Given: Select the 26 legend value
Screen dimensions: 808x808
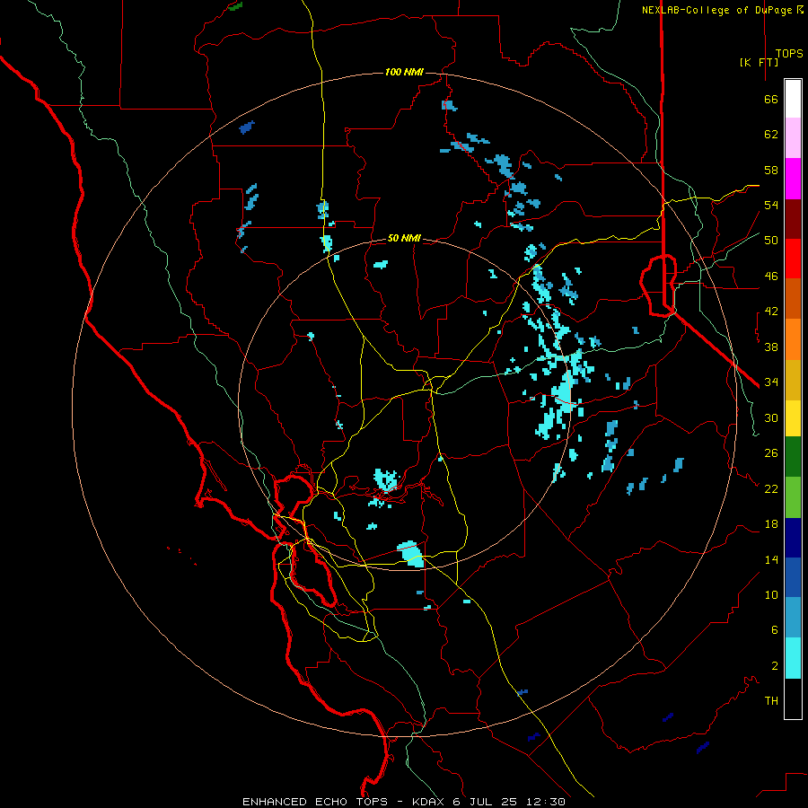Looking at the screenshot, I should (771, 453).
